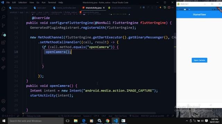The image size is (222, 124).
Task: Change line ending via CRLF status item
Action: (x=104, y=116)
